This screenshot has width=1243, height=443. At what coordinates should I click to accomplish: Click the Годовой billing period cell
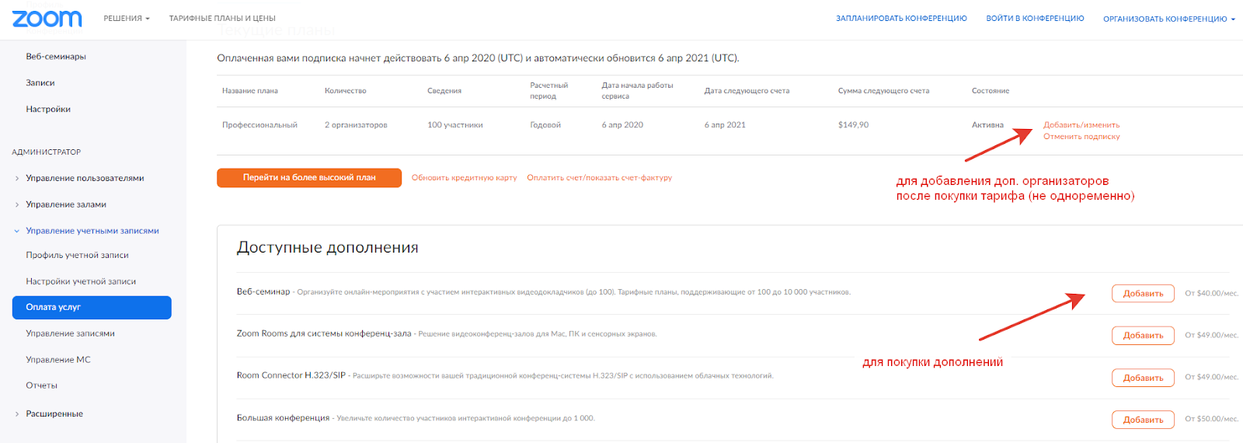(545, 125)
